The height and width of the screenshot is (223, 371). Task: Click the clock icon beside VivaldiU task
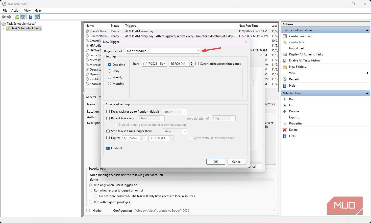click(x=87, y=79)
